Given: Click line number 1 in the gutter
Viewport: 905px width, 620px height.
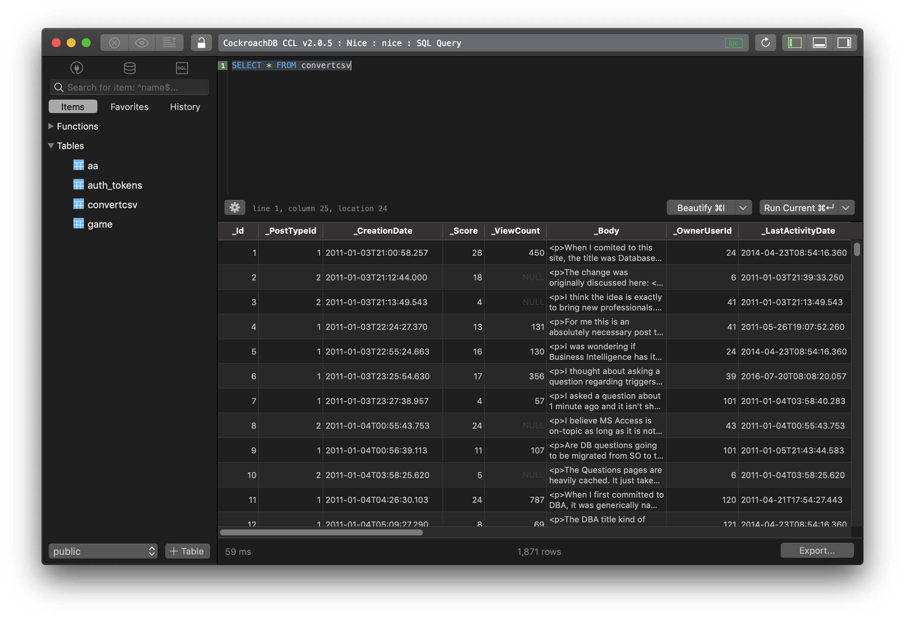Looking at the screenshot, I should (x=223, y=66).
